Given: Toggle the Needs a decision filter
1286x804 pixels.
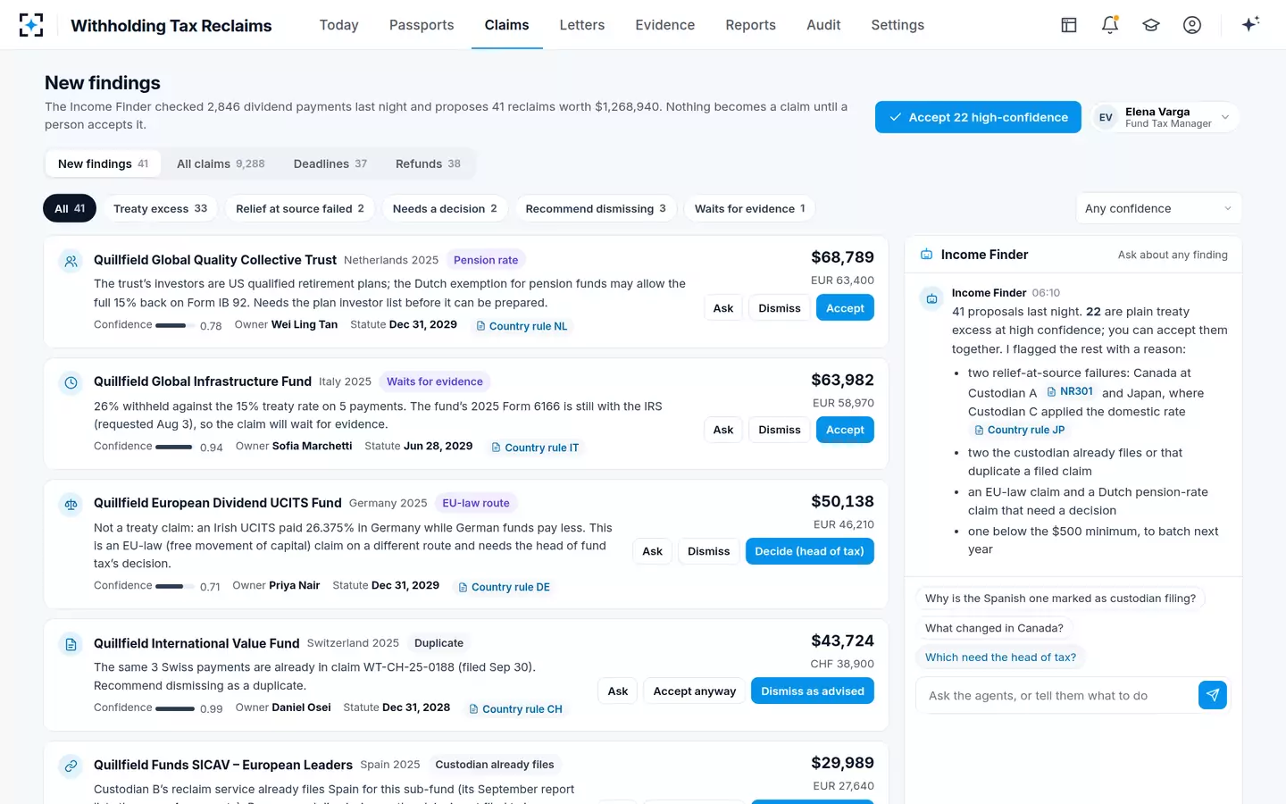Looking at the screenshot, I should pos(445,208).
